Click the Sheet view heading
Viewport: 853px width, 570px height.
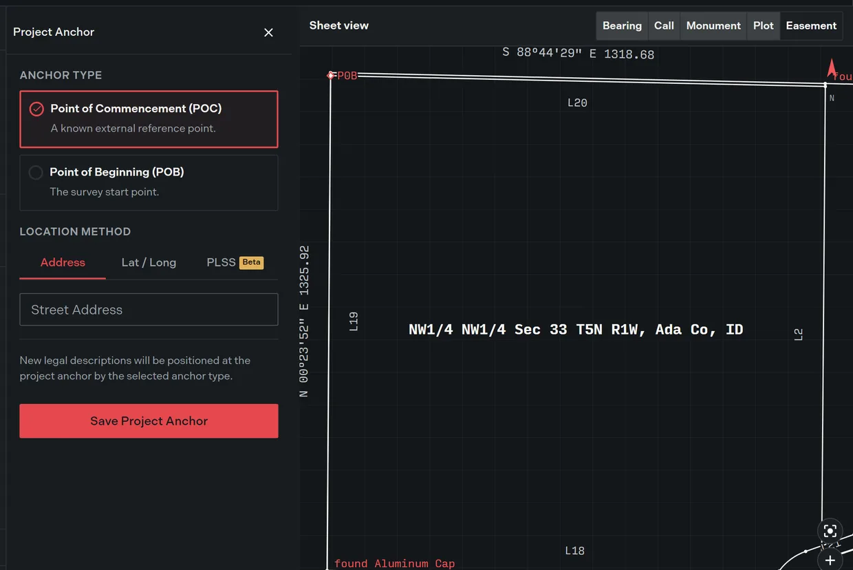[338, 25]
